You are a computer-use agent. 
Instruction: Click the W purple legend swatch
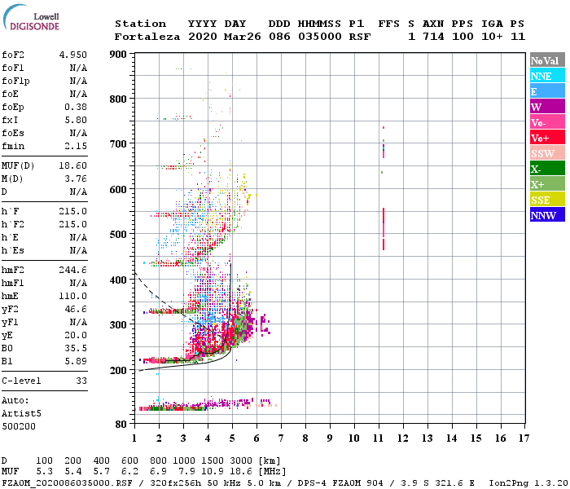pyautogui.click(x=547, y=106)
